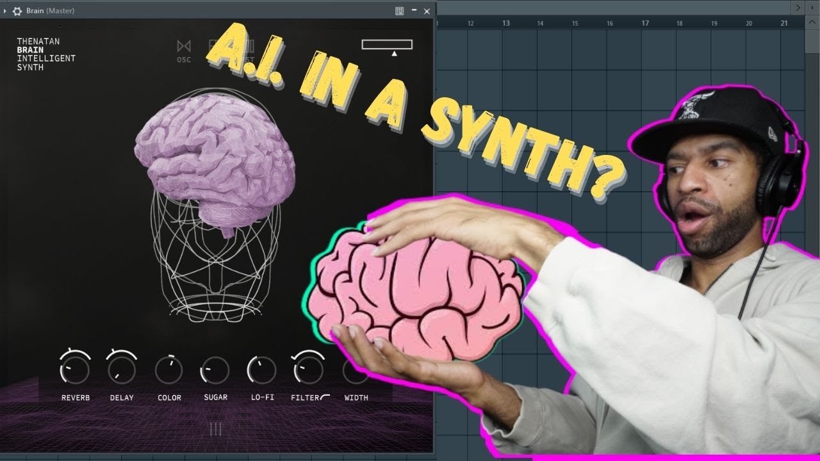Screen dimensions: 820x461
Task: Click the WIDTH label
Action: pyautogui.click(x=356, y=398)
